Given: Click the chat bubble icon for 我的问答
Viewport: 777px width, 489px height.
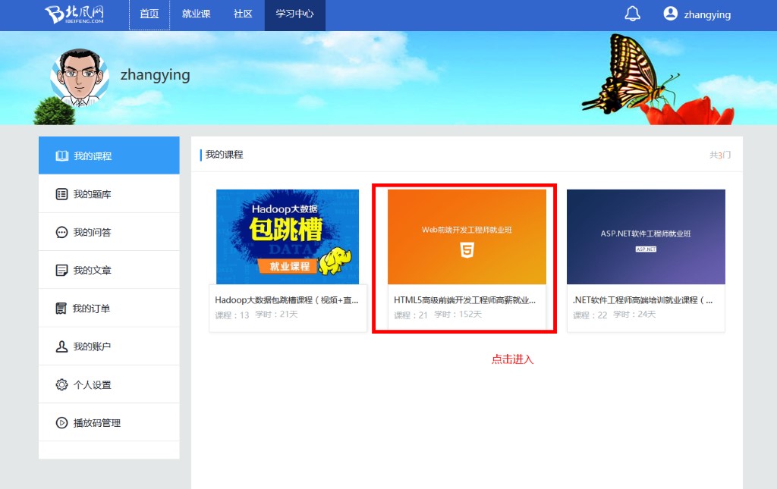Looking at the screenshot, I should pos(62,232).
